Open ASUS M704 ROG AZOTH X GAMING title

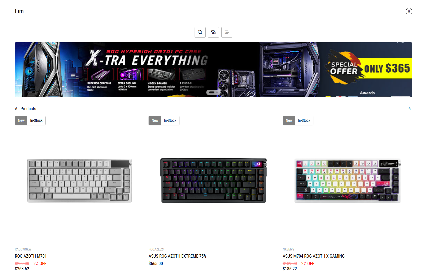[314, 256]
